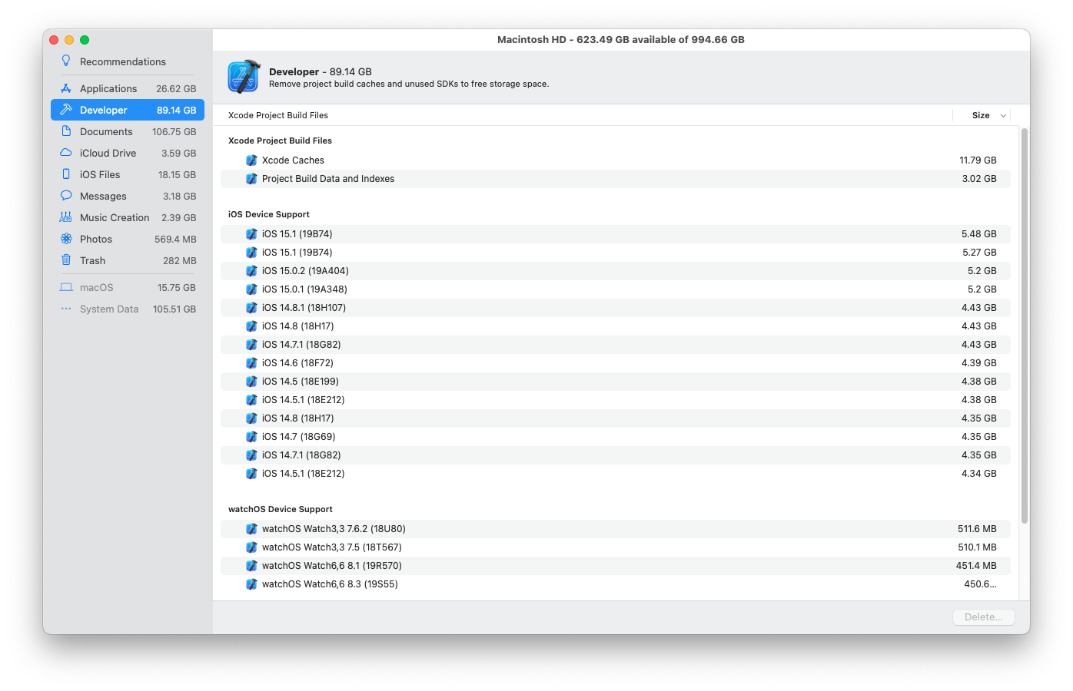
Task: Sort by the Size column header
Action: [981, 115]
